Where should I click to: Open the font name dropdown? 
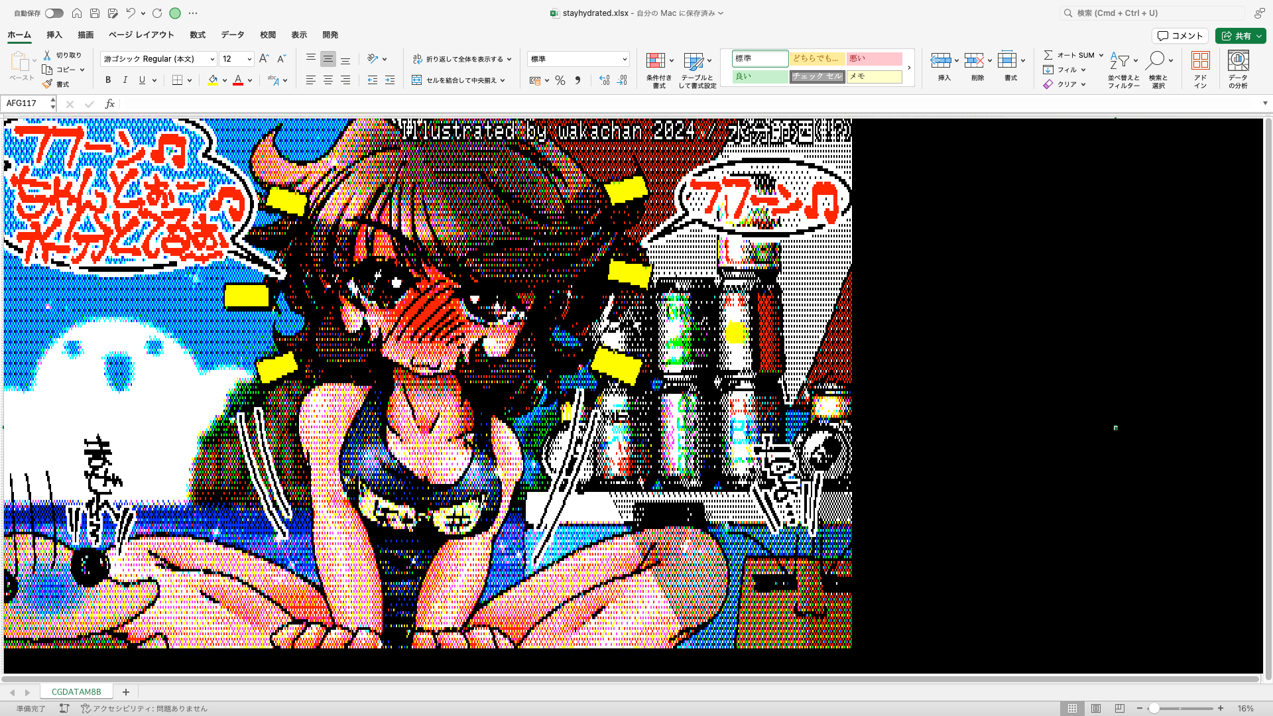(212, 59)
